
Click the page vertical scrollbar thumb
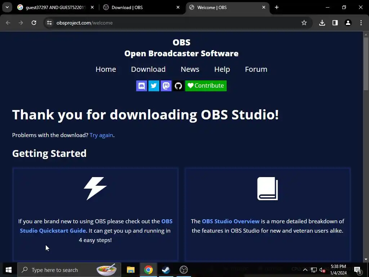click(366, 63)
